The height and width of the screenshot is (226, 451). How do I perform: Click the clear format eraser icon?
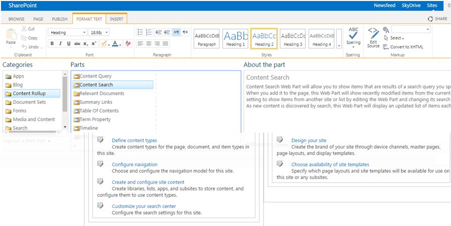click(128, 44)
